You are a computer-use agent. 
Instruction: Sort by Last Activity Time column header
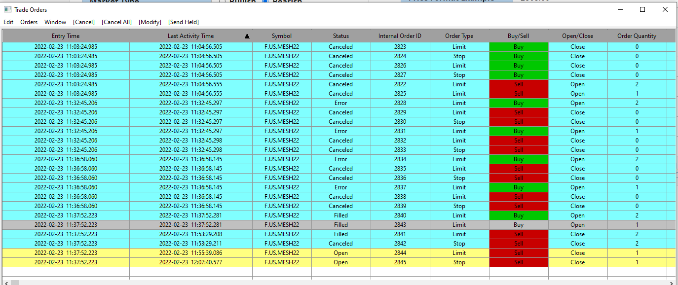pos(190,36)
